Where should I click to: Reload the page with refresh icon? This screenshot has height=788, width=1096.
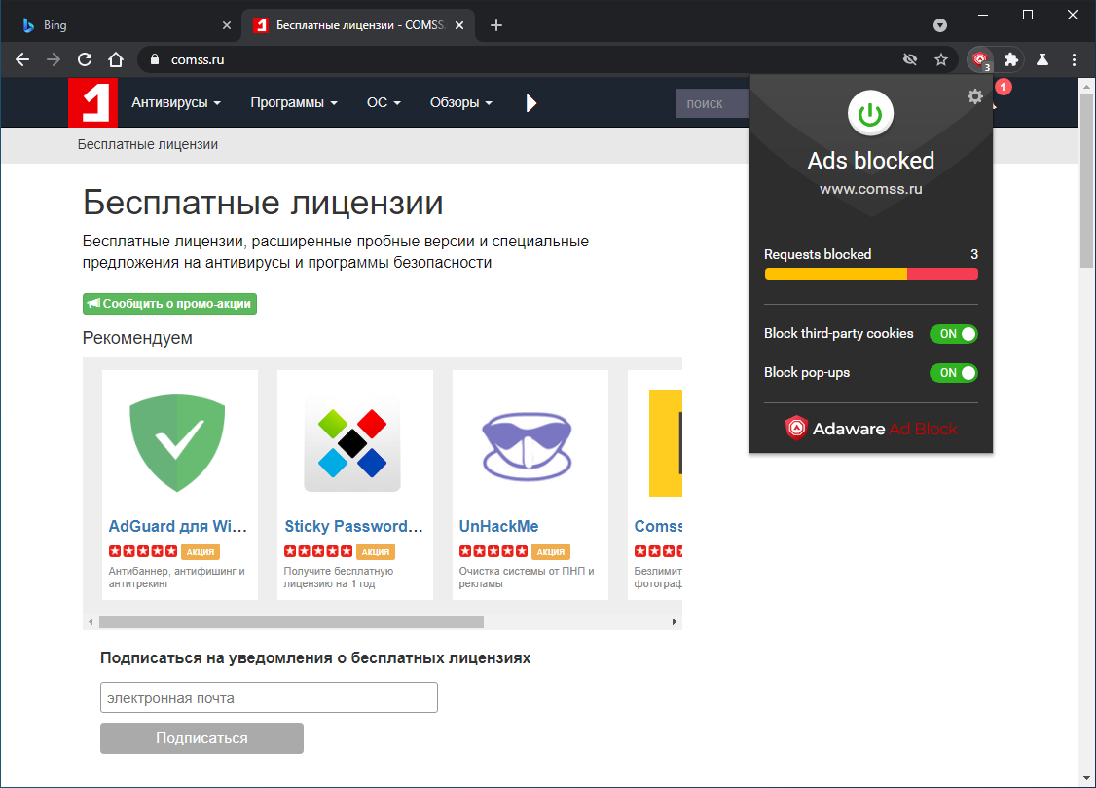[x=85, y=59]
